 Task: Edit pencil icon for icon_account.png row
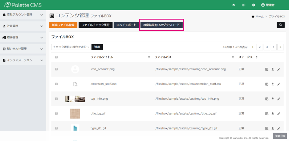[279, 69]
